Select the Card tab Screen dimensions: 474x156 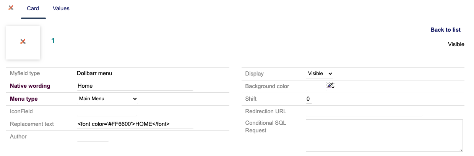pyautogui.click(x=33, y=8)
